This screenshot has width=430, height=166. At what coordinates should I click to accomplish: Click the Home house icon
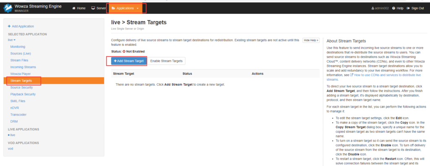[x=73, y=8]
